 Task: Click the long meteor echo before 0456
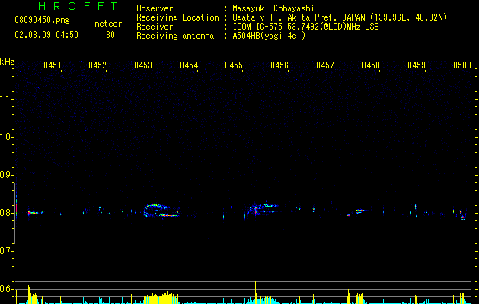(x=263, y=208)
